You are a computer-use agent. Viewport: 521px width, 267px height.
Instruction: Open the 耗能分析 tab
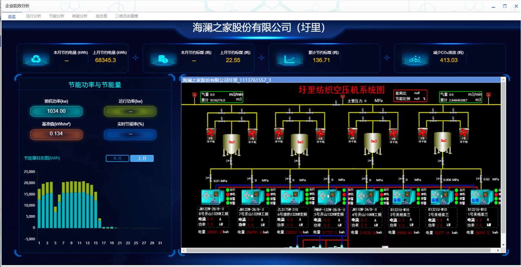[x=80, y=16]
